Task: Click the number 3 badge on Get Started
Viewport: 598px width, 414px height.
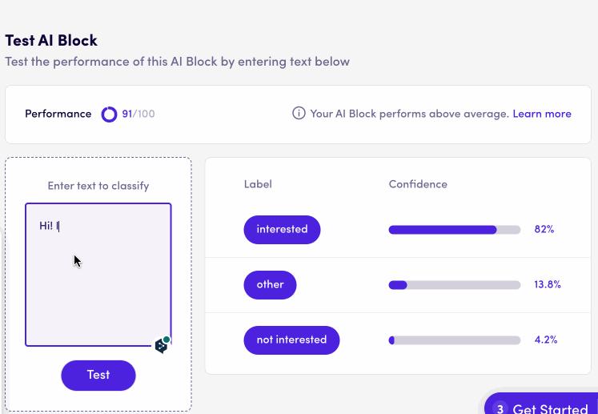Action: click(500, 408)
